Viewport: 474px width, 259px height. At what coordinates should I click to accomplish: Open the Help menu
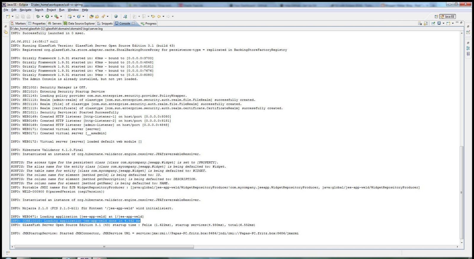[x=85, y=10]
